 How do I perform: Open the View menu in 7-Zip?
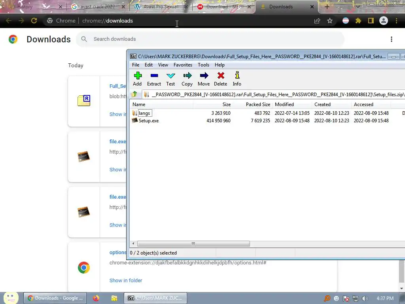[163, 65]
